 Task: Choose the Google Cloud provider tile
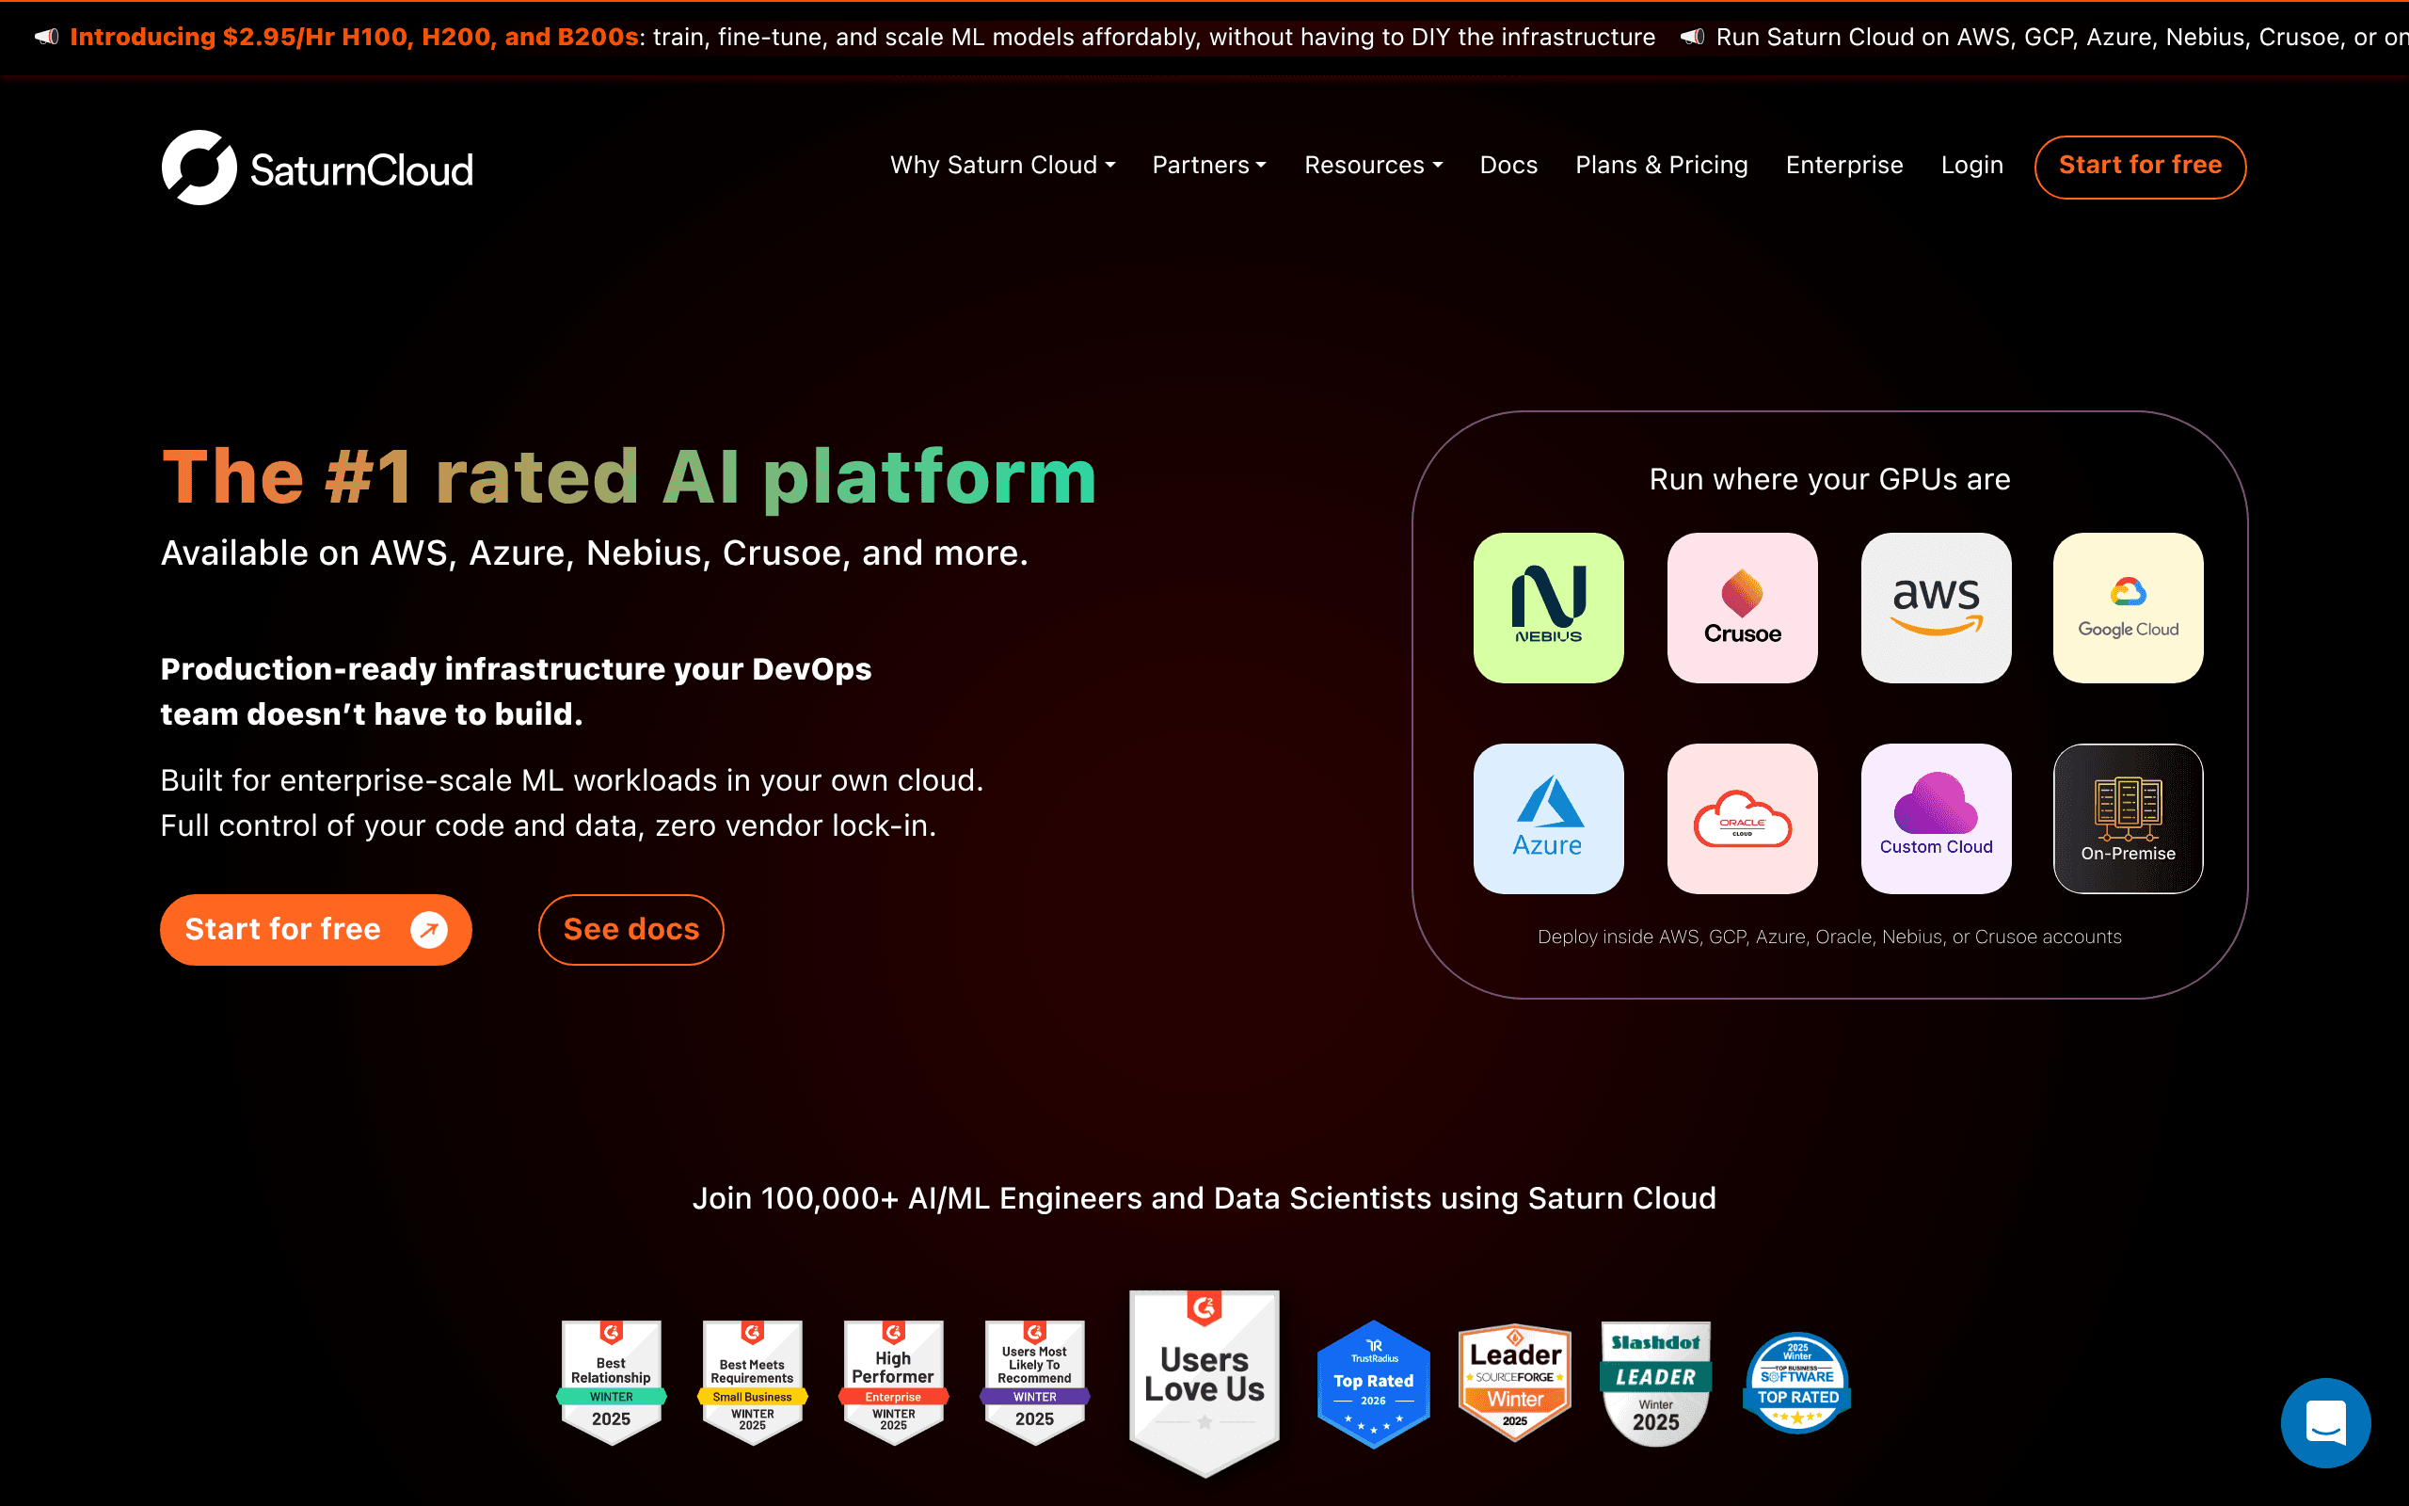click(x=2129, y=608)
